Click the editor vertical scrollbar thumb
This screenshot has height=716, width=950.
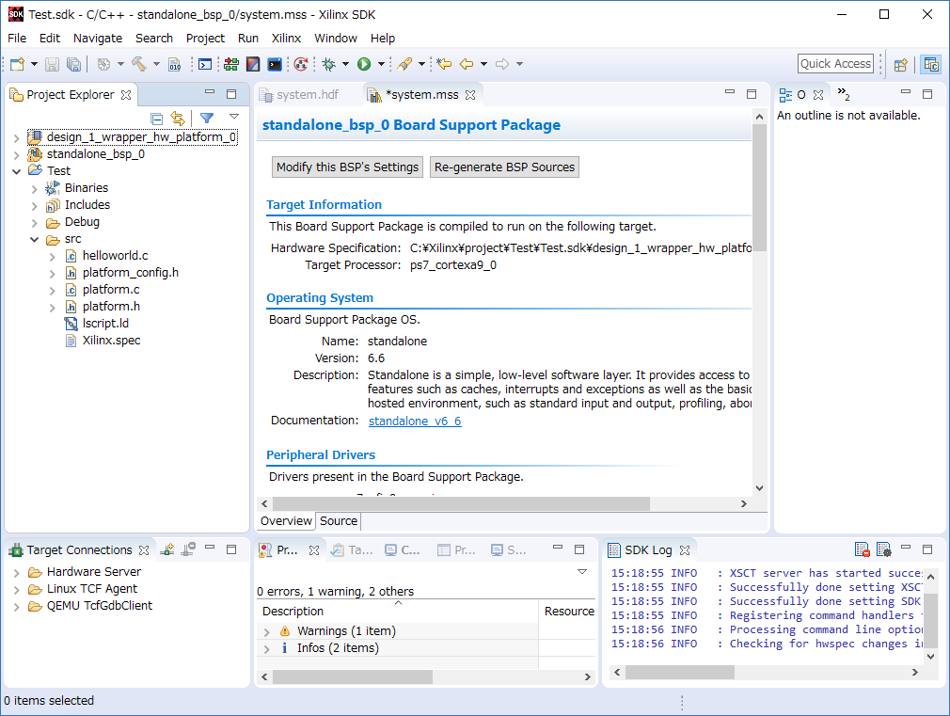point(759,188)
